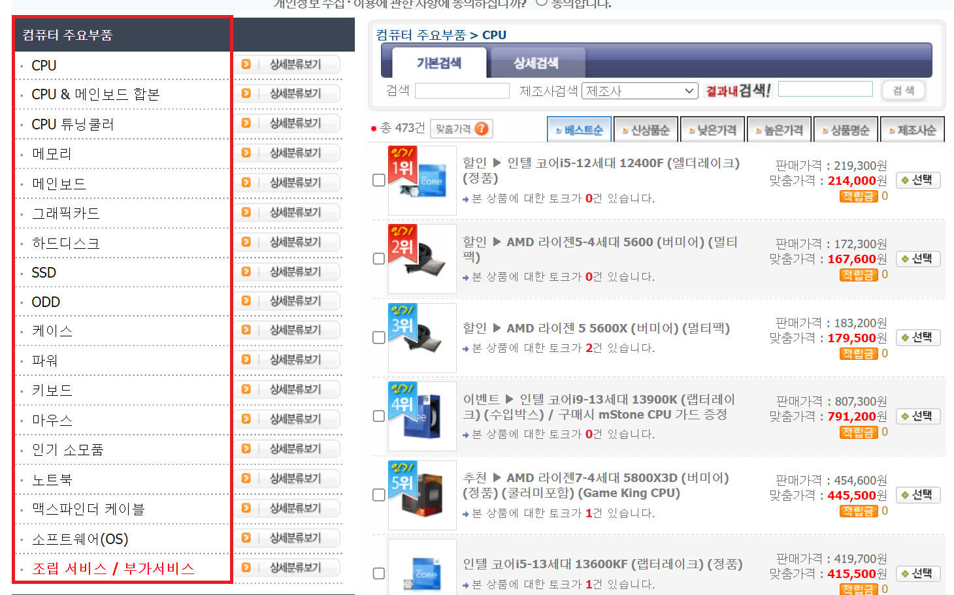
Task: Open the 마우스 category
Action: point(52,420)
